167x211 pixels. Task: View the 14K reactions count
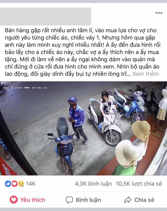tap(31, 184)
